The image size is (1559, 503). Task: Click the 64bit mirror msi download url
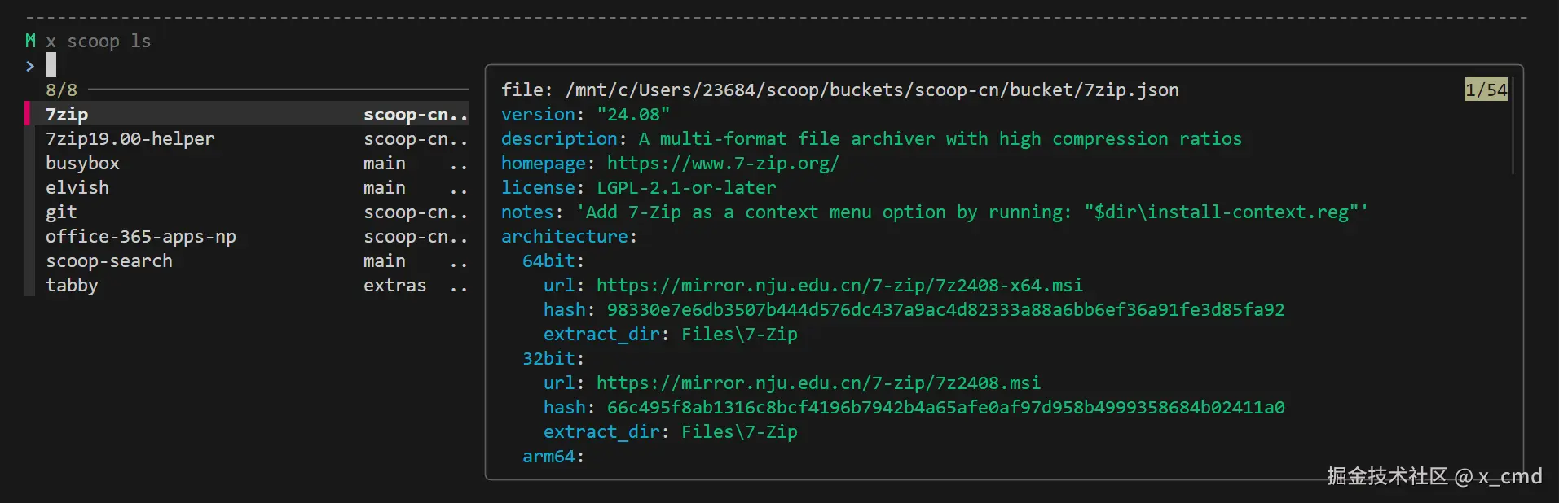[x=839, y=285]
